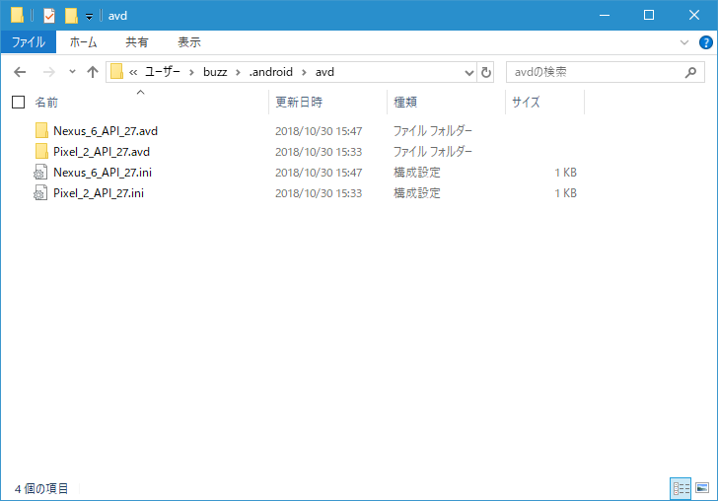Click the search magnifier icon
The width and height of the screenshot is (718, 501).
(690, 72)
